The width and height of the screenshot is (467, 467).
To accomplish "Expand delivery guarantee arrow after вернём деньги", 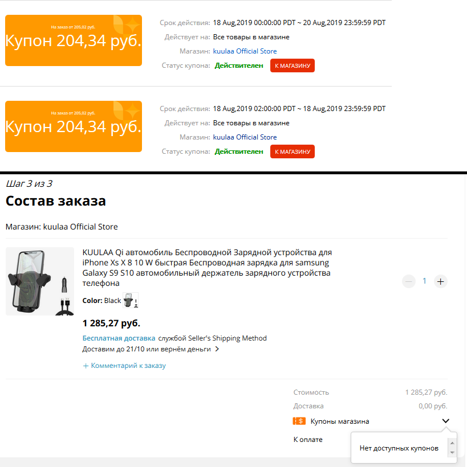I will click(x=217, y=349).
